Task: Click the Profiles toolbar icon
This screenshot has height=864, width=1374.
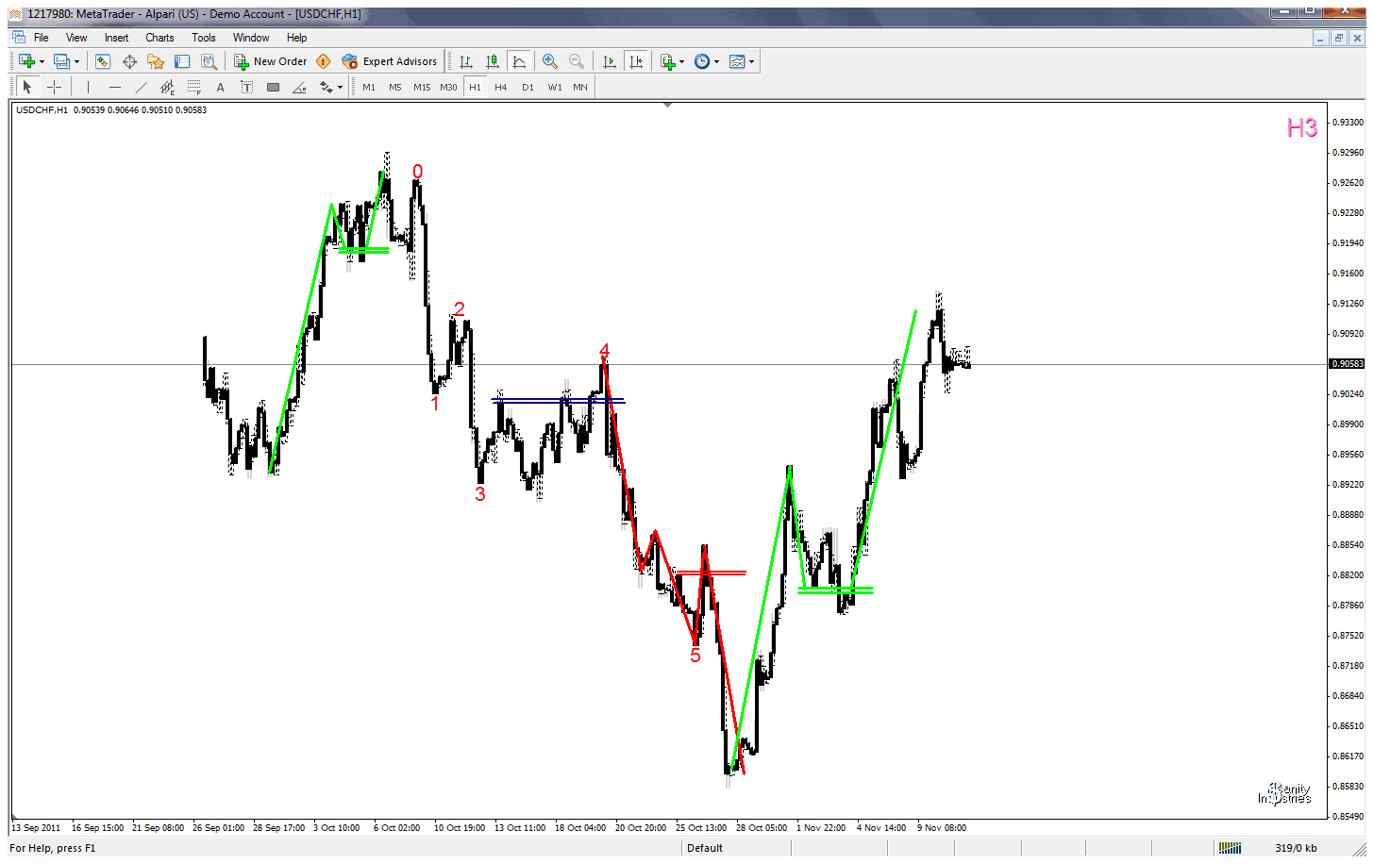Action: pos(61,61)
